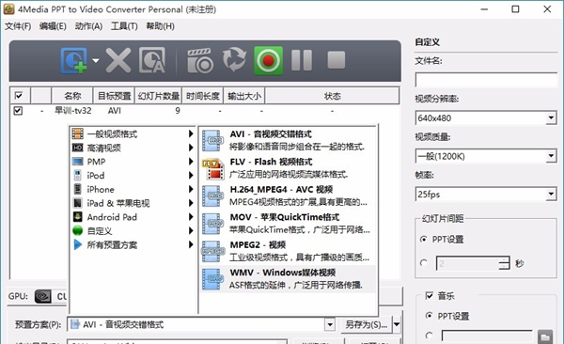Select the FLV - Flash 视频格式 preset
The width and height of the screenshot is (564, 344).
point(288,168)
